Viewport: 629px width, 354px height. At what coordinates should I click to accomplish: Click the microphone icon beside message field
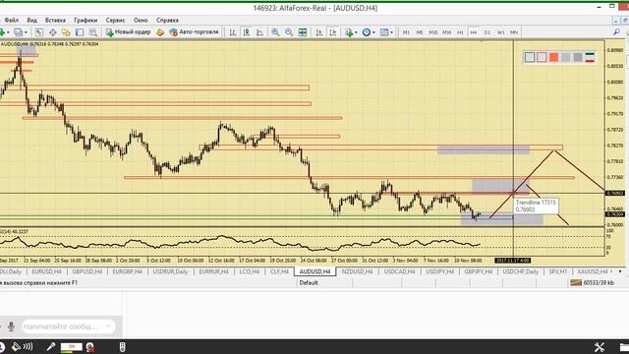click(11, 326)
